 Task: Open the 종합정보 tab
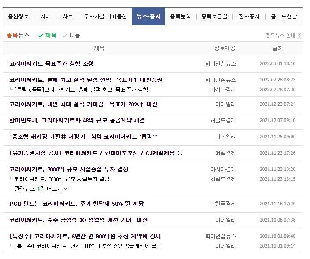click(18, 16)
